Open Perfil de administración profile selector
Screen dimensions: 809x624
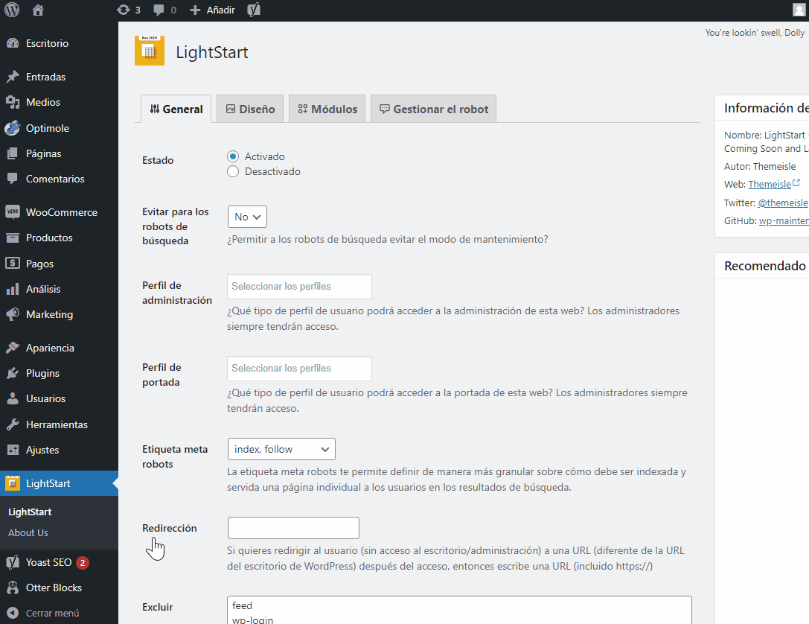(x=299, y=287)
